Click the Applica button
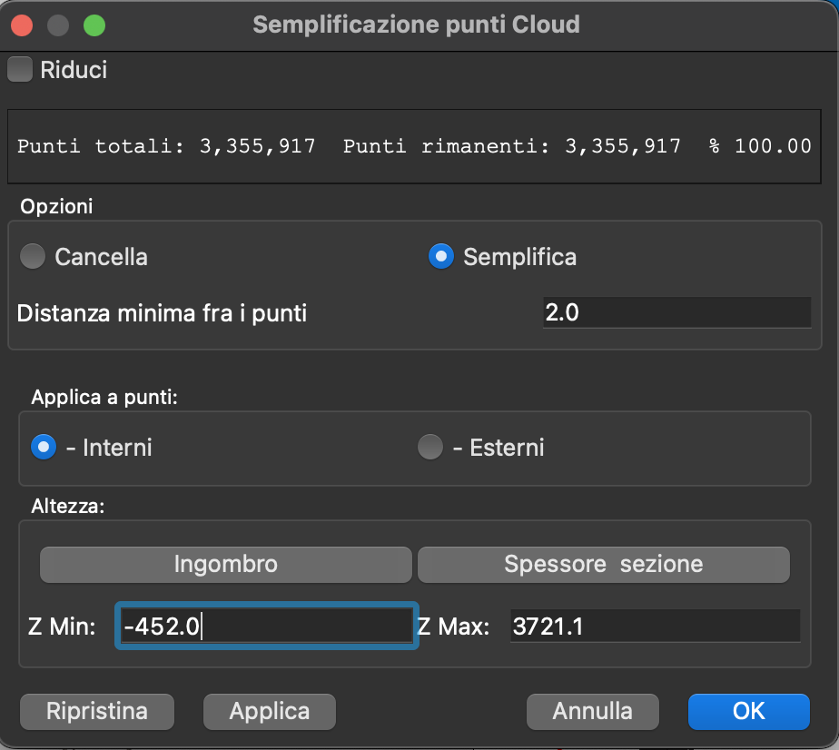This screenshot has height=750, width=839. [x=269, y=711]
